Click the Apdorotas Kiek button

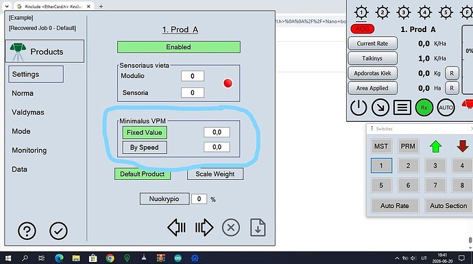pyautogui.click(x=372, y=73)
